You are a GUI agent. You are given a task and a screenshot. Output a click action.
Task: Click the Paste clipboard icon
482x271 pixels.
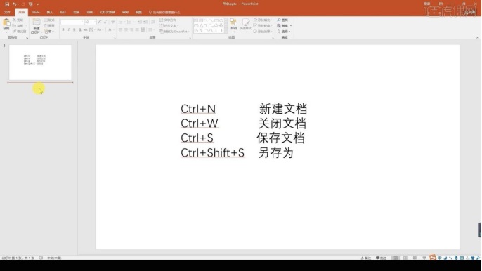[6, 22]
